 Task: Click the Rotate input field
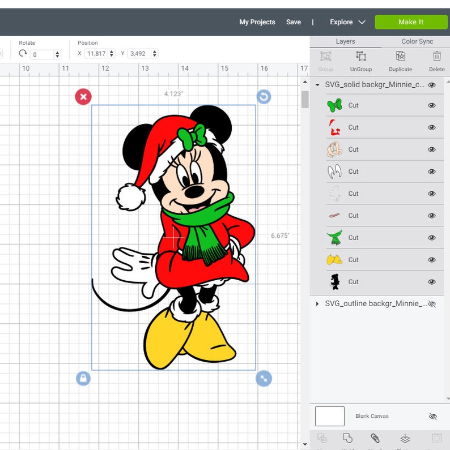click(x=42, y=54)
